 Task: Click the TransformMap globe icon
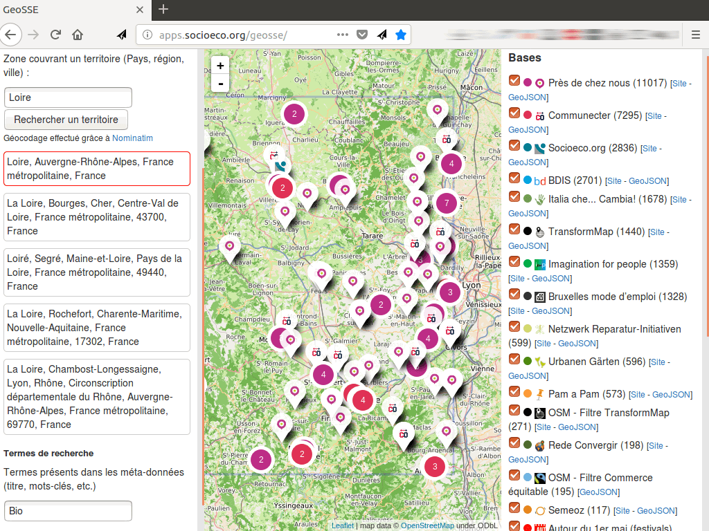[x=539, y=232]
